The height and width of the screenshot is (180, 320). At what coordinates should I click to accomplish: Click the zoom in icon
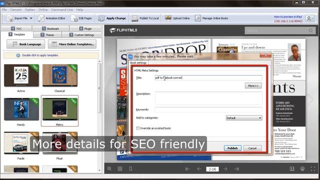[x=109, y=169]
